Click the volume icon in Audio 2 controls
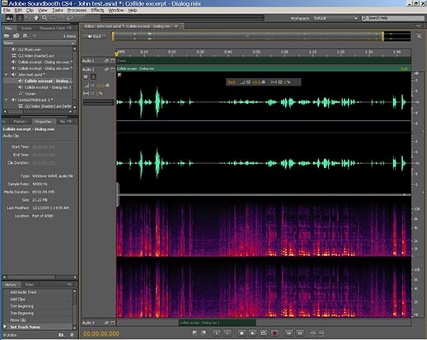 (x=87, y=86)
